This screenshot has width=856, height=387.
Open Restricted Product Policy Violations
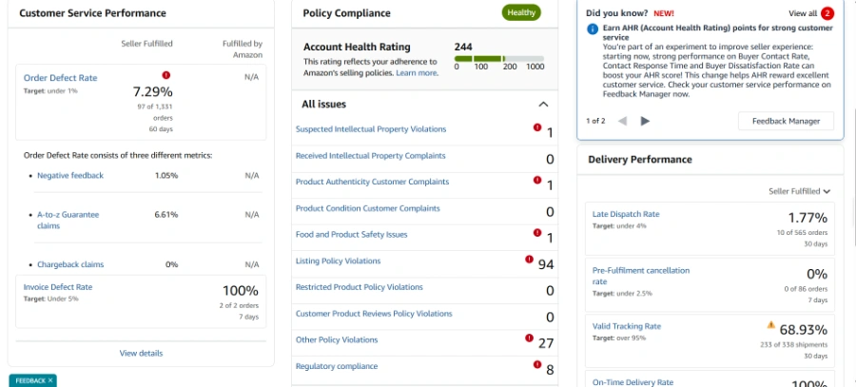(360, 286)
